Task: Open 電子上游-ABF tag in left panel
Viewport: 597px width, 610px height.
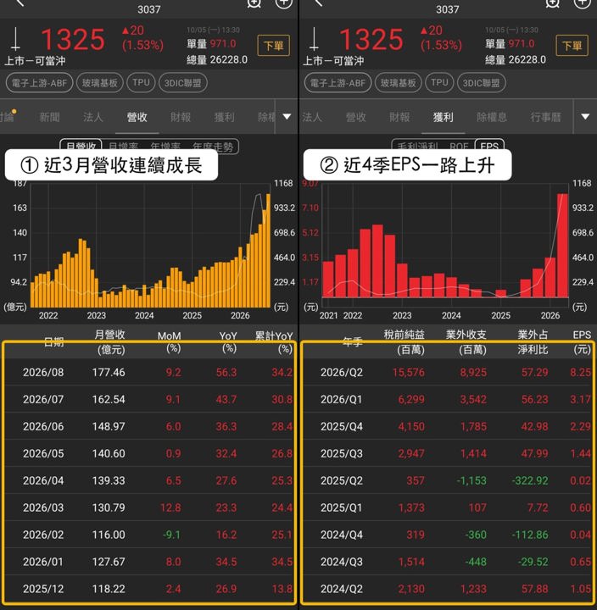Action: (39, 83)
